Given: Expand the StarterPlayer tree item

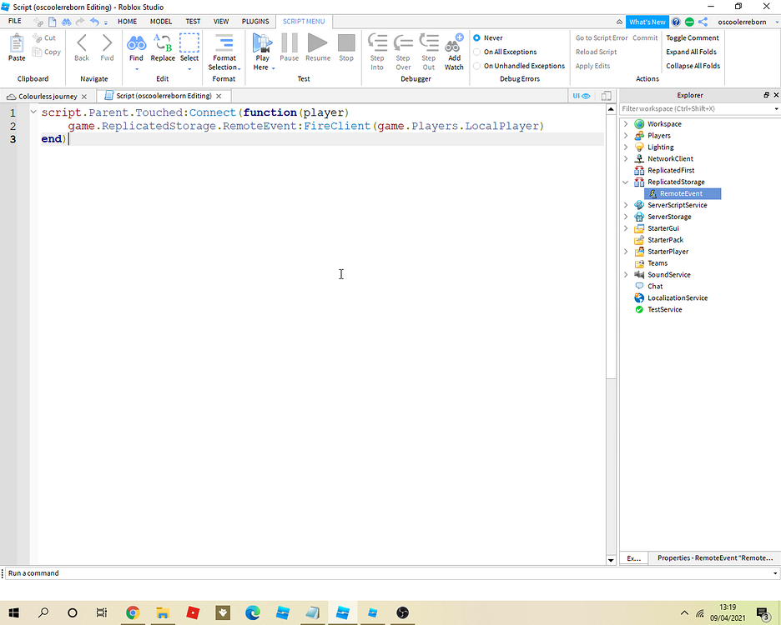Looking at the screenshot, I should tap(626, 251).
